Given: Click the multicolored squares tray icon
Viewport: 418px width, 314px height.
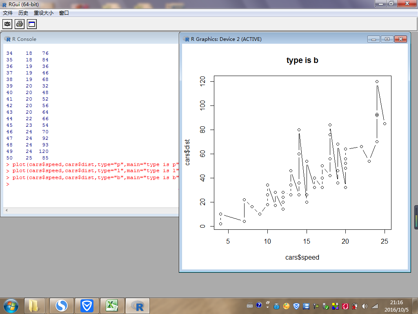Looking at the screenshot, I should tap(336, 306).
